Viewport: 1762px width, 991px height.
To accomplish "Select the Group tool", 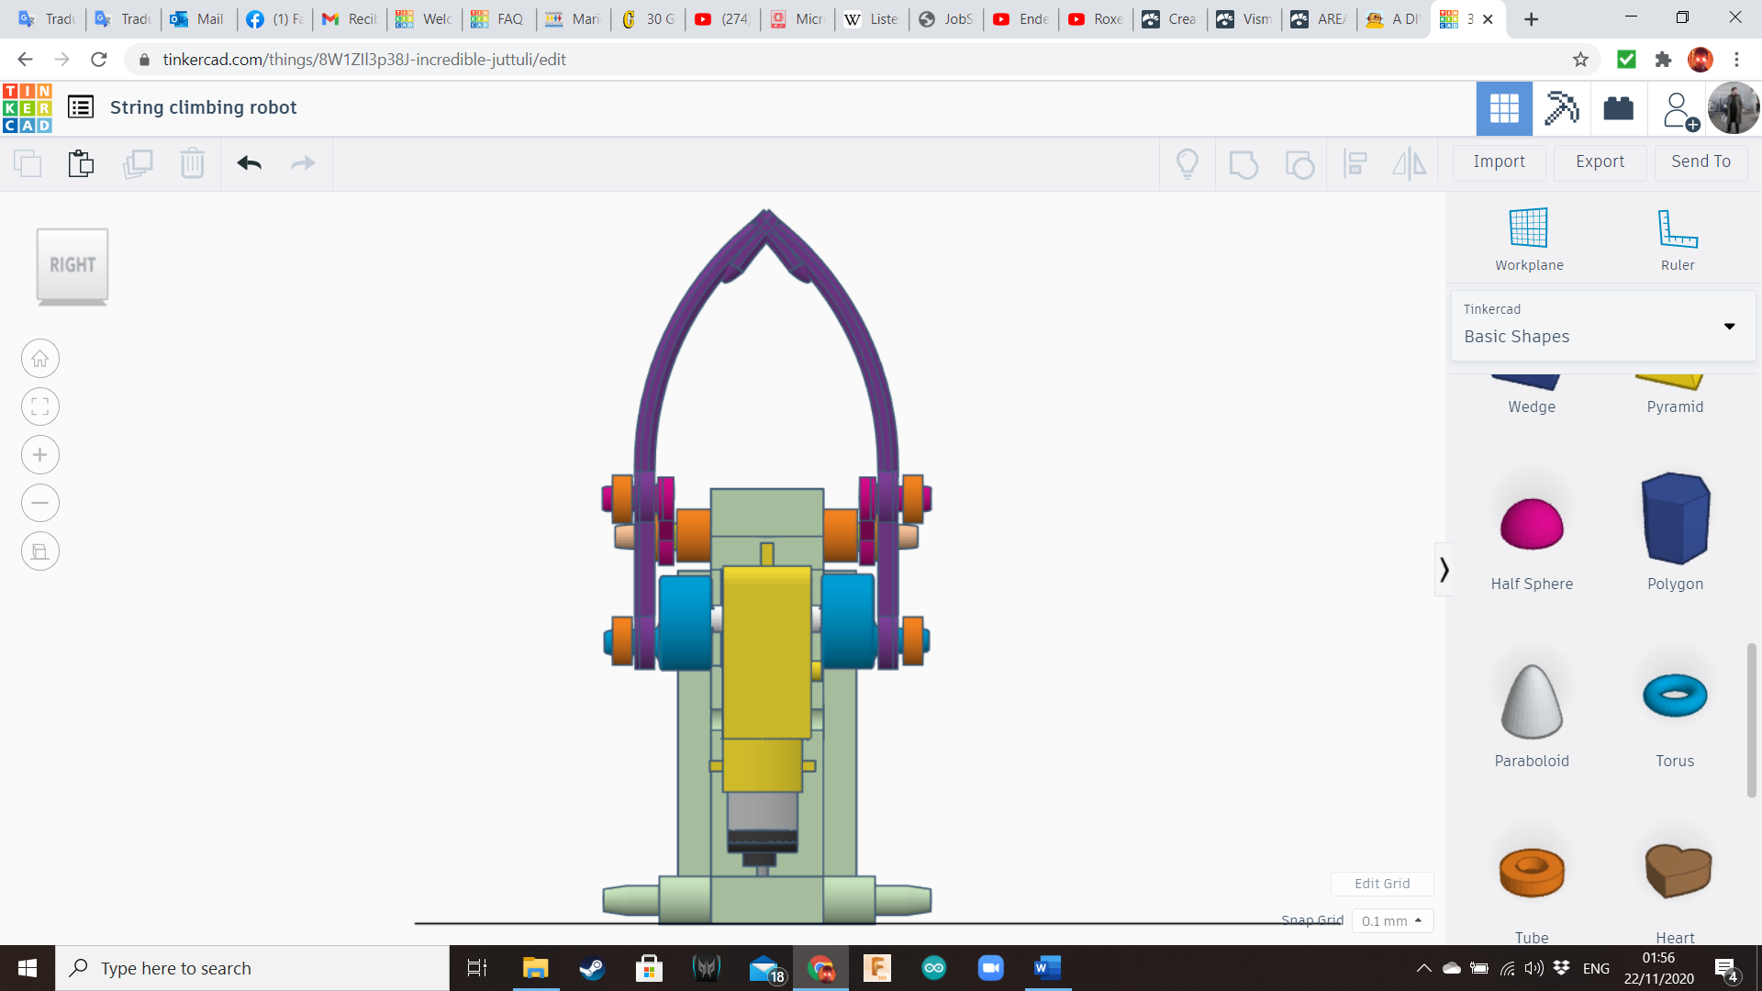I will tap(1243, 163).
